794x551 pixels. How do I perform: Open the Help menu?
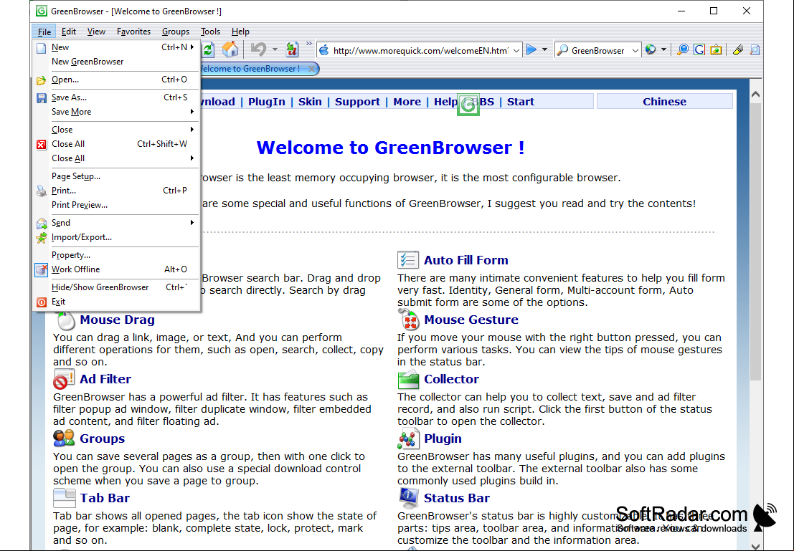point(240,32)
